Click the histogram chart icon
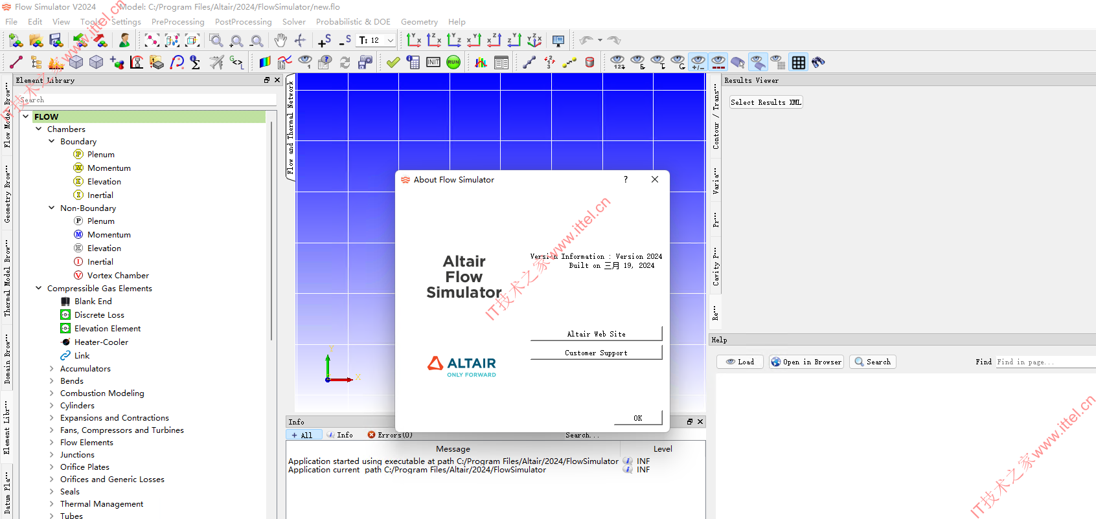The height and width of the screenshot is (519, 1096). [x=481, y=62]
